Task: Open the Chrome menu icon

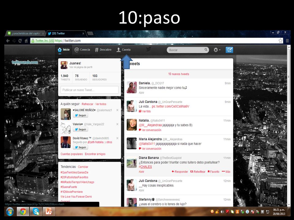Action: 287,41
